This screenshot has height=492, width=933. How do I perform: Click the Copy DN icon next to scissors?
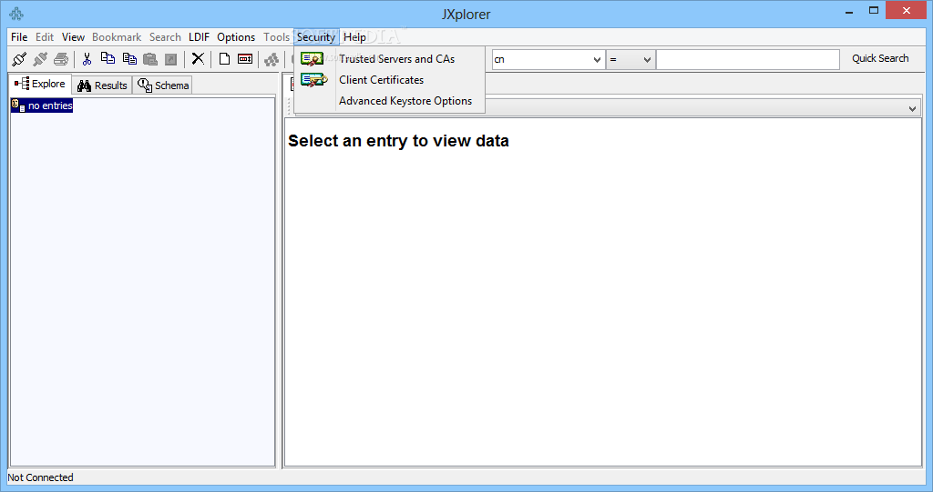tap(108, 58)
